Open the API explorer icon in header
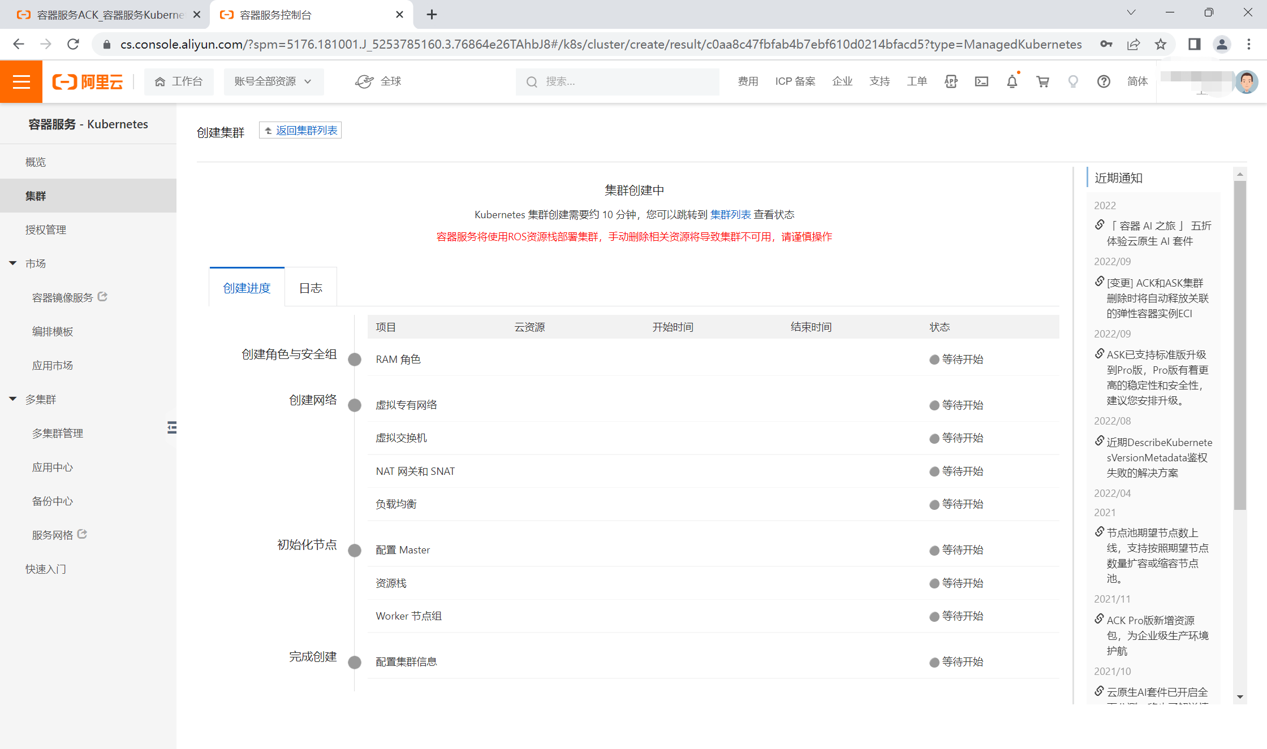Viewport: 1267px width, 749px height. point(951,81)
